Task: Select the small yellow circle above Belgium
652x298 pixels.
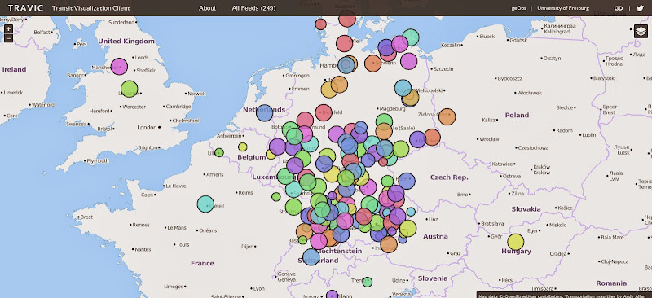Action: [x=243, y=147]
